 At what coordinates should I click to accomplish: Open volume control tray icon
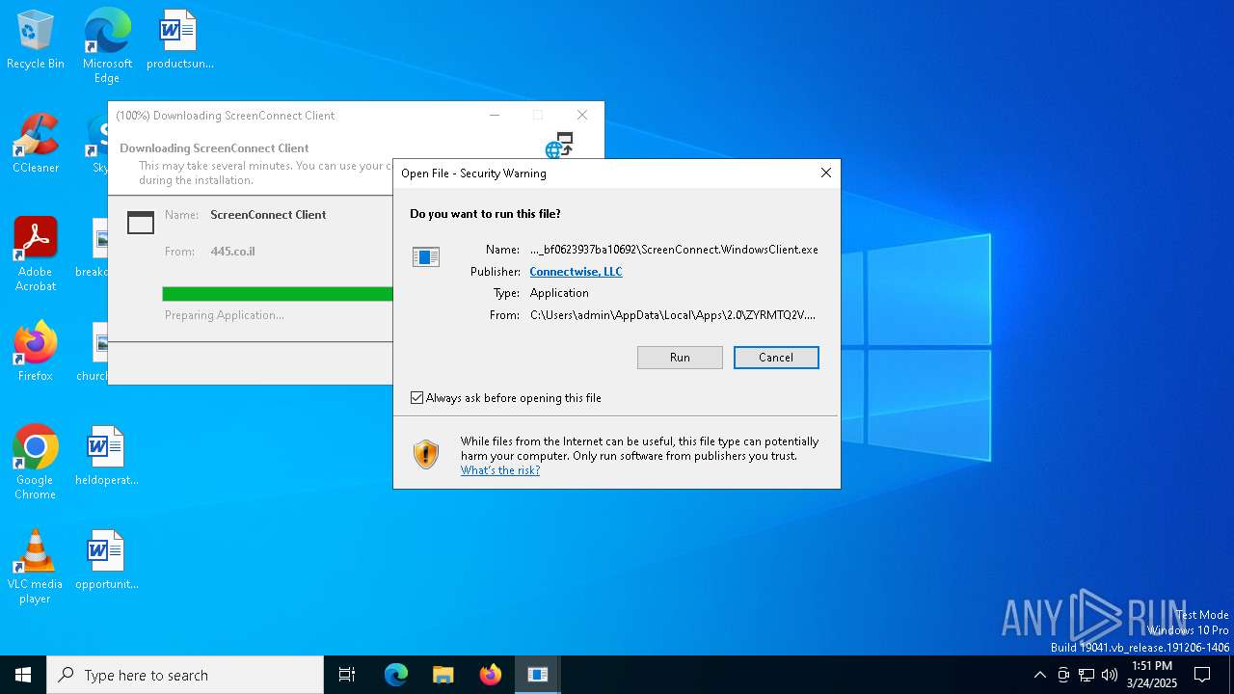(1110, 675)
